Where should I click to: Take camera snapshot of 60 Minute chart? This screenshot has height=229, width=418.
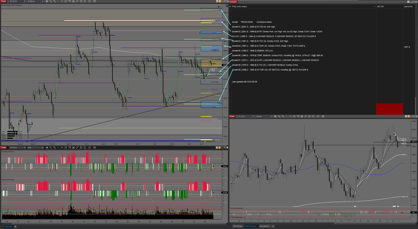(90, 1)
